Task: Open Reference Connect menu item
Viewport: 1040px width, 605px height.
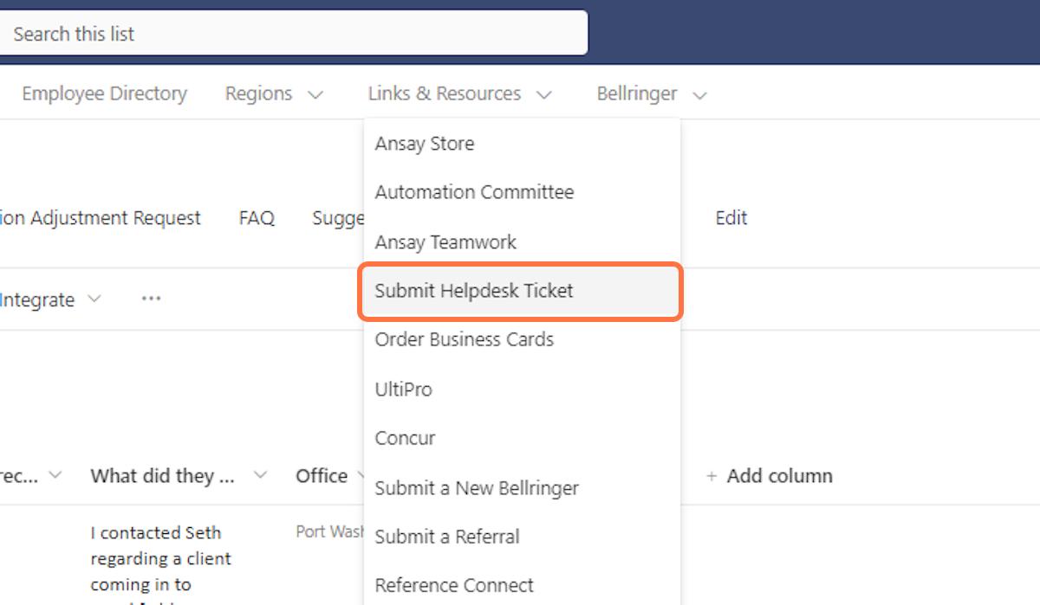Action: tap(454, 585)
